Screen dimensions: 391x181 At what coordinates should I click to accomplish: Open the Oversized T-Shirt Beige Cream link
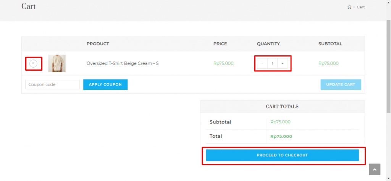pos(123,63)
